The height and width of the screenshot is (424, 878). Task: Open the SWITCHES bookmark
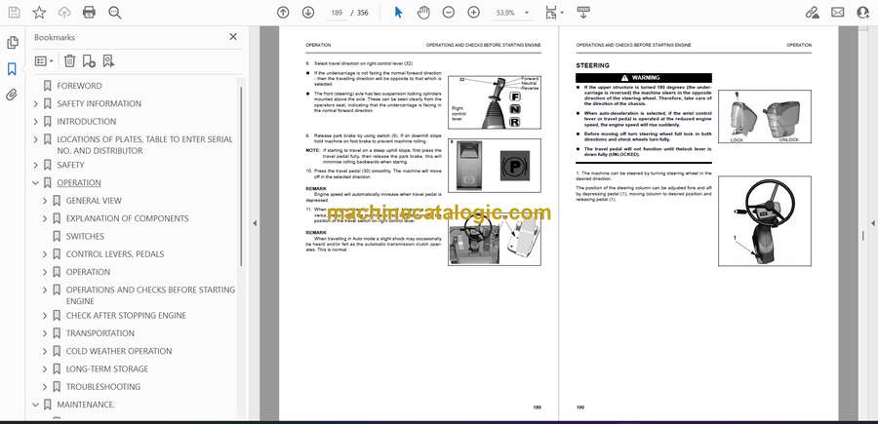coord(85,236)
